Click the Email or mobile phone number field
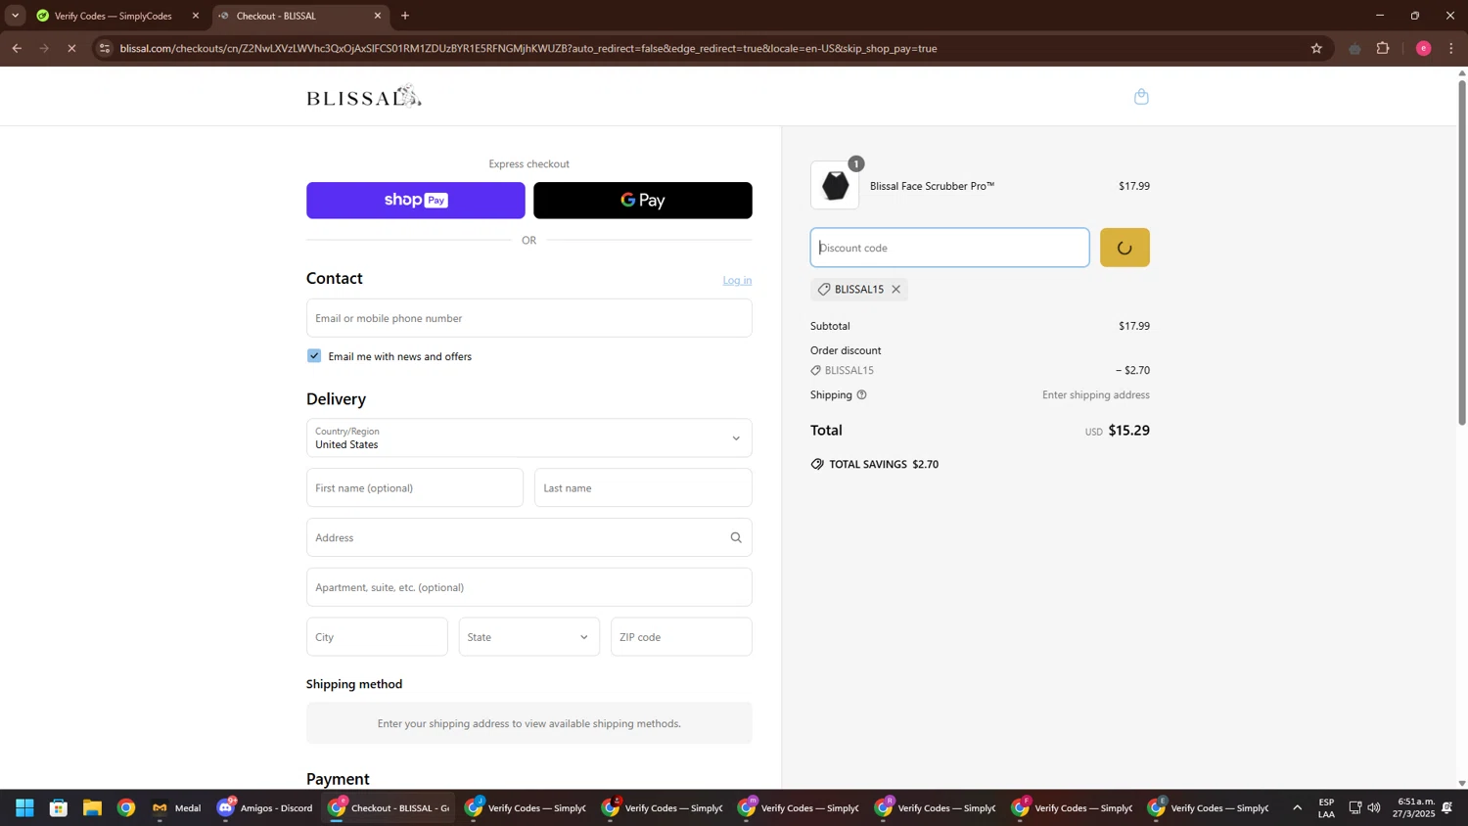This screenshot has width=1468, height=826. [x=528, y=318]
